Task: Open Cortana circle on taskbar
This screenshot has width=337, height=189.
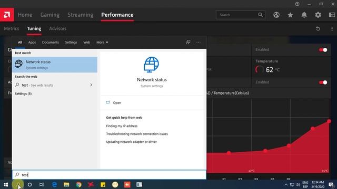Action: pyautogui.click(x=29, y=184)
